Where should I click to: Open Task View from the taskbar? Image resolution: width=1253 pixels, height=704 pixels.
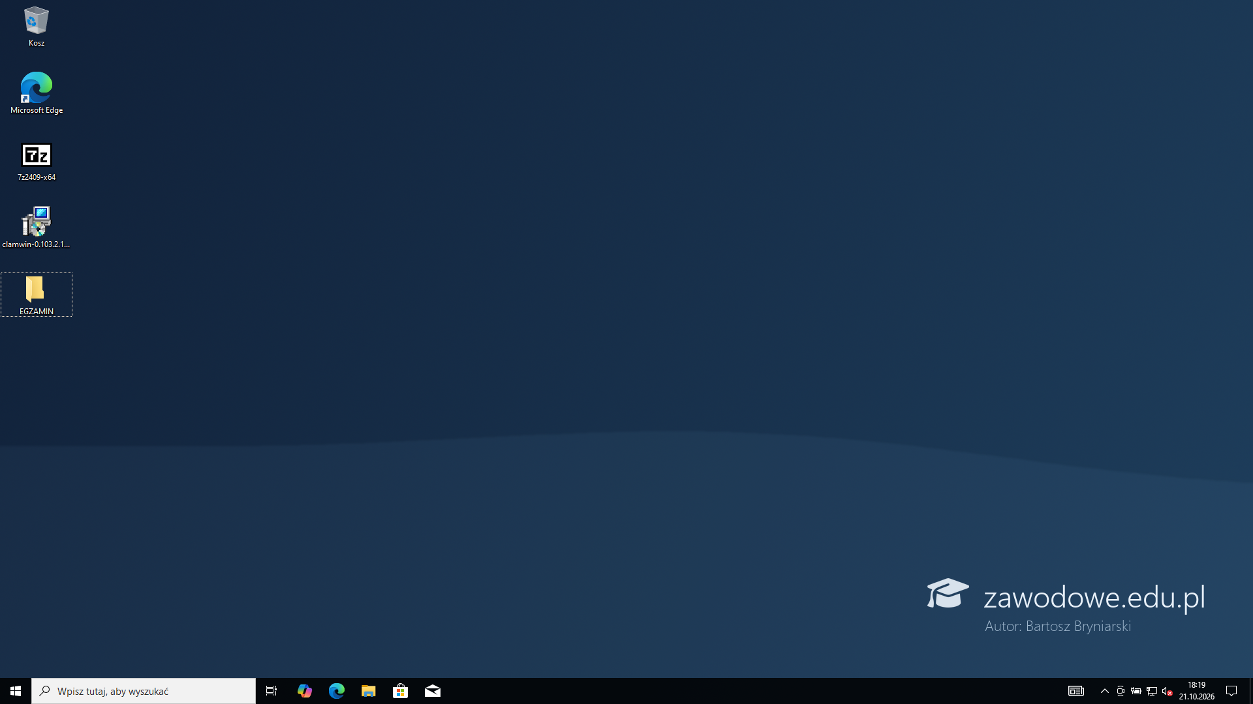pyautogui.click(x=271, y=691)
